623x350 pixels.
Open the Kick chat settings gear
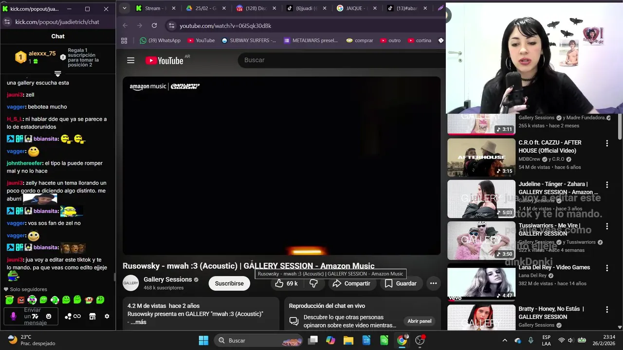click(107, 316)
